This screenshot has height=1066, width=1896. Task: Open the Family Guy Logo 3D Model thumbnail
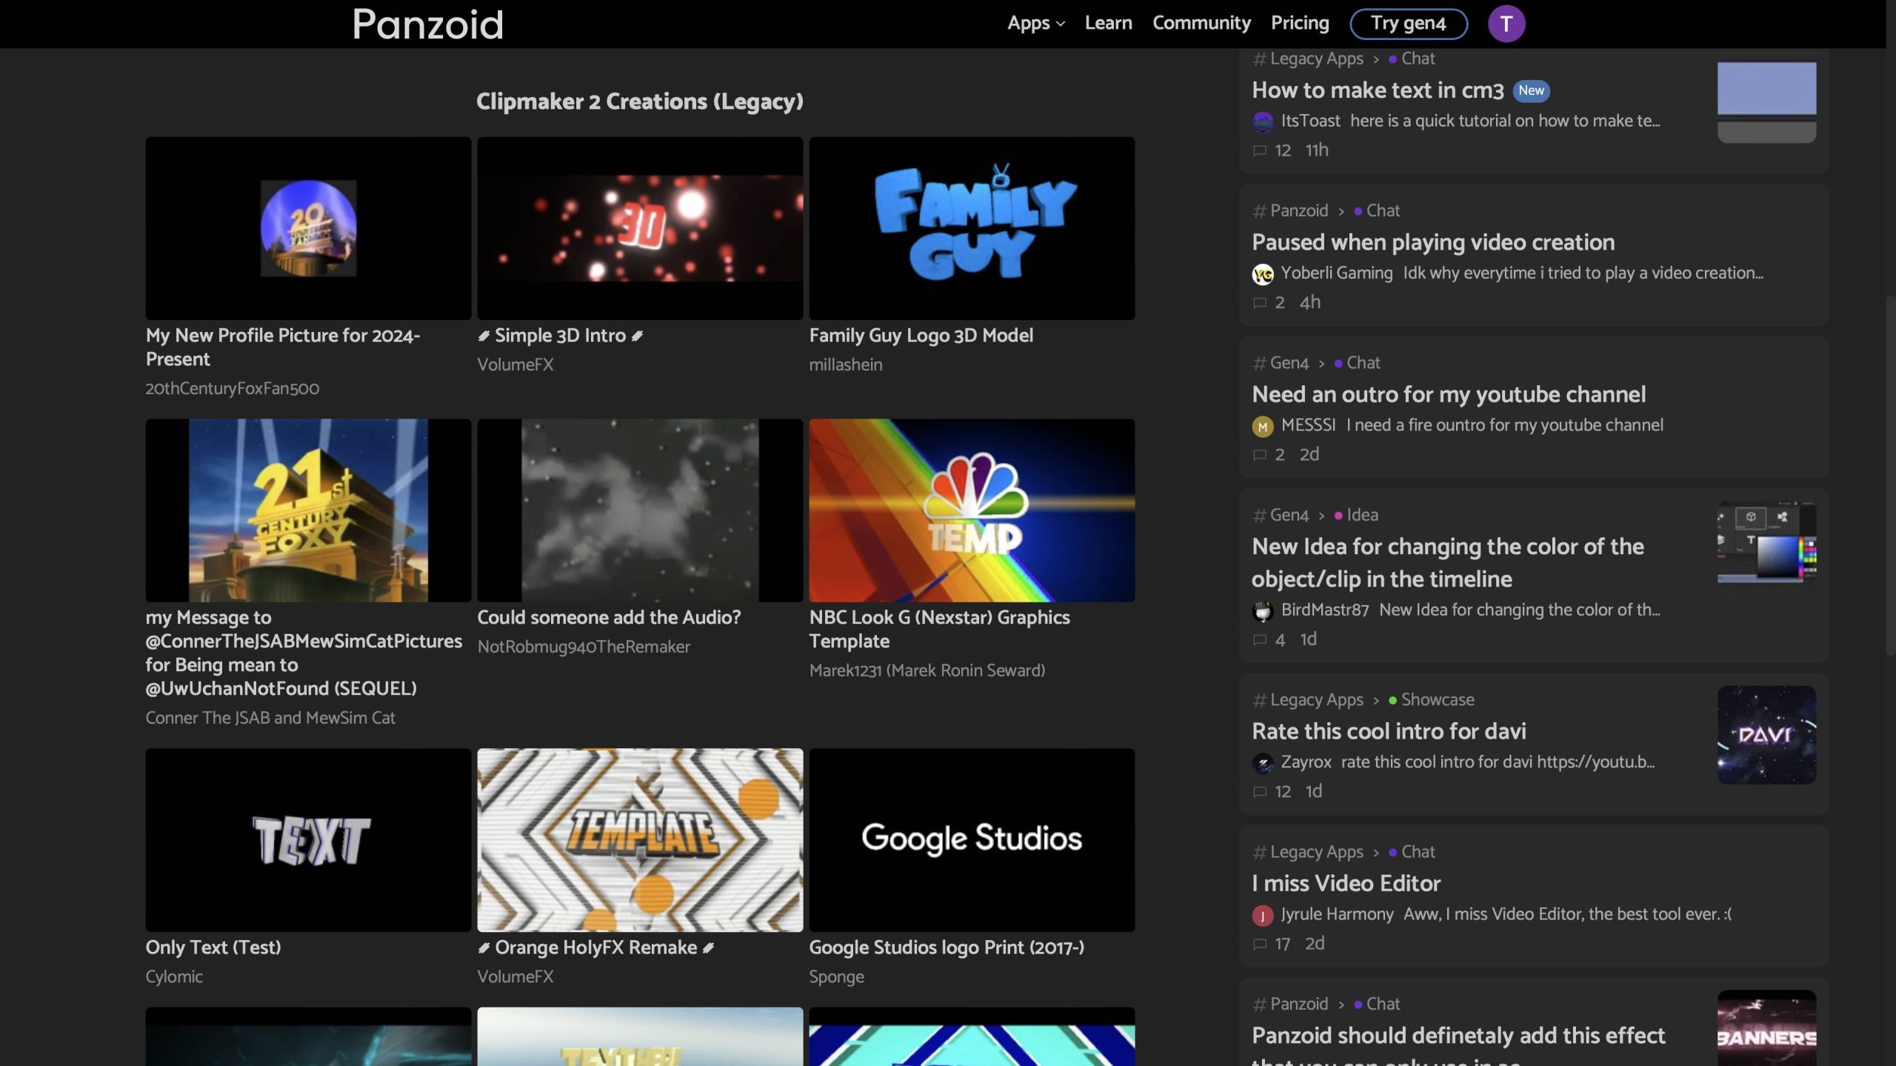point(971,228)
